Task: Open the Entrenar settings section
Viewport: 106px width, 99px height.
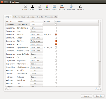Action: pos(80,8)
